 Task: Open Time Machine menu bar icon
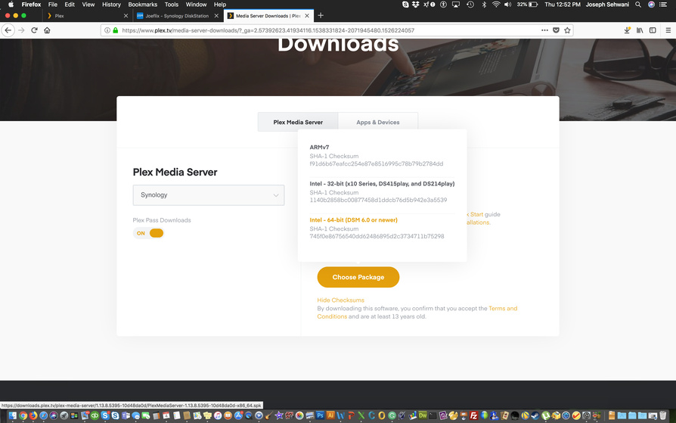click(x=470, y=5)
